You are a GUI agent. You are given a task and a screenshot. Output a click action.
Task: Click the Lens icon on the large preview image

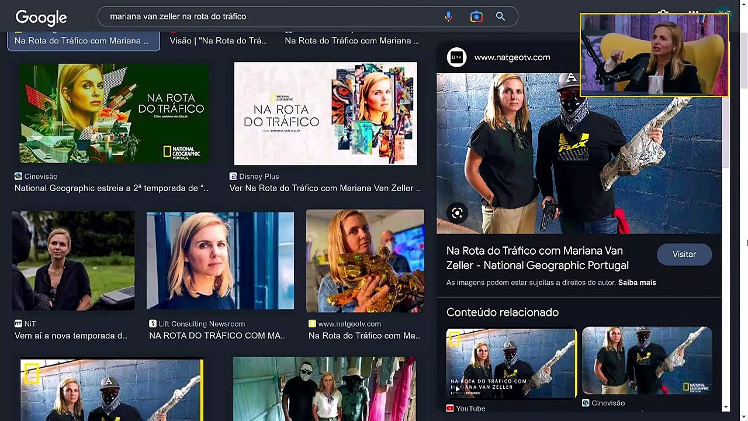[x=457, y=213]
